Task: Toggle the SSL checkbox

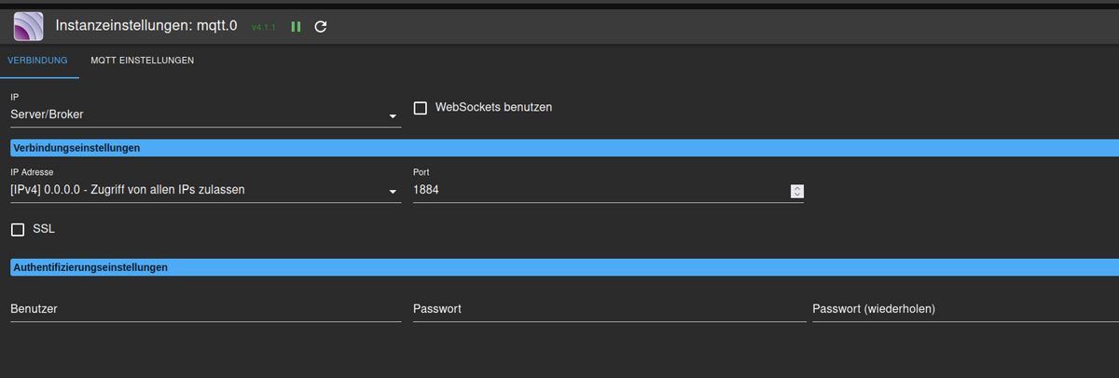Action: [18, 229]
